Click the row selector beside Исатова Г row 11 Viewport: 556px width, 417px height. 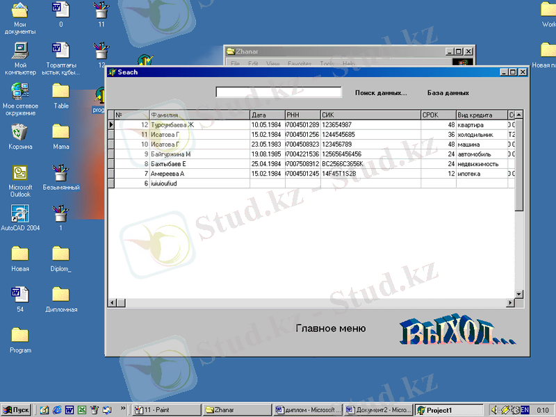(x=111, y=135)
